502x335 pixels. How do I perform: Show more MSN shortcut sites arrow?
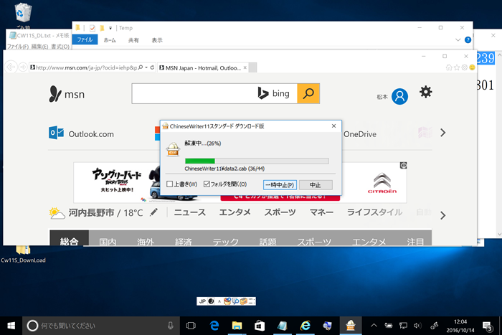pos(442,133)
